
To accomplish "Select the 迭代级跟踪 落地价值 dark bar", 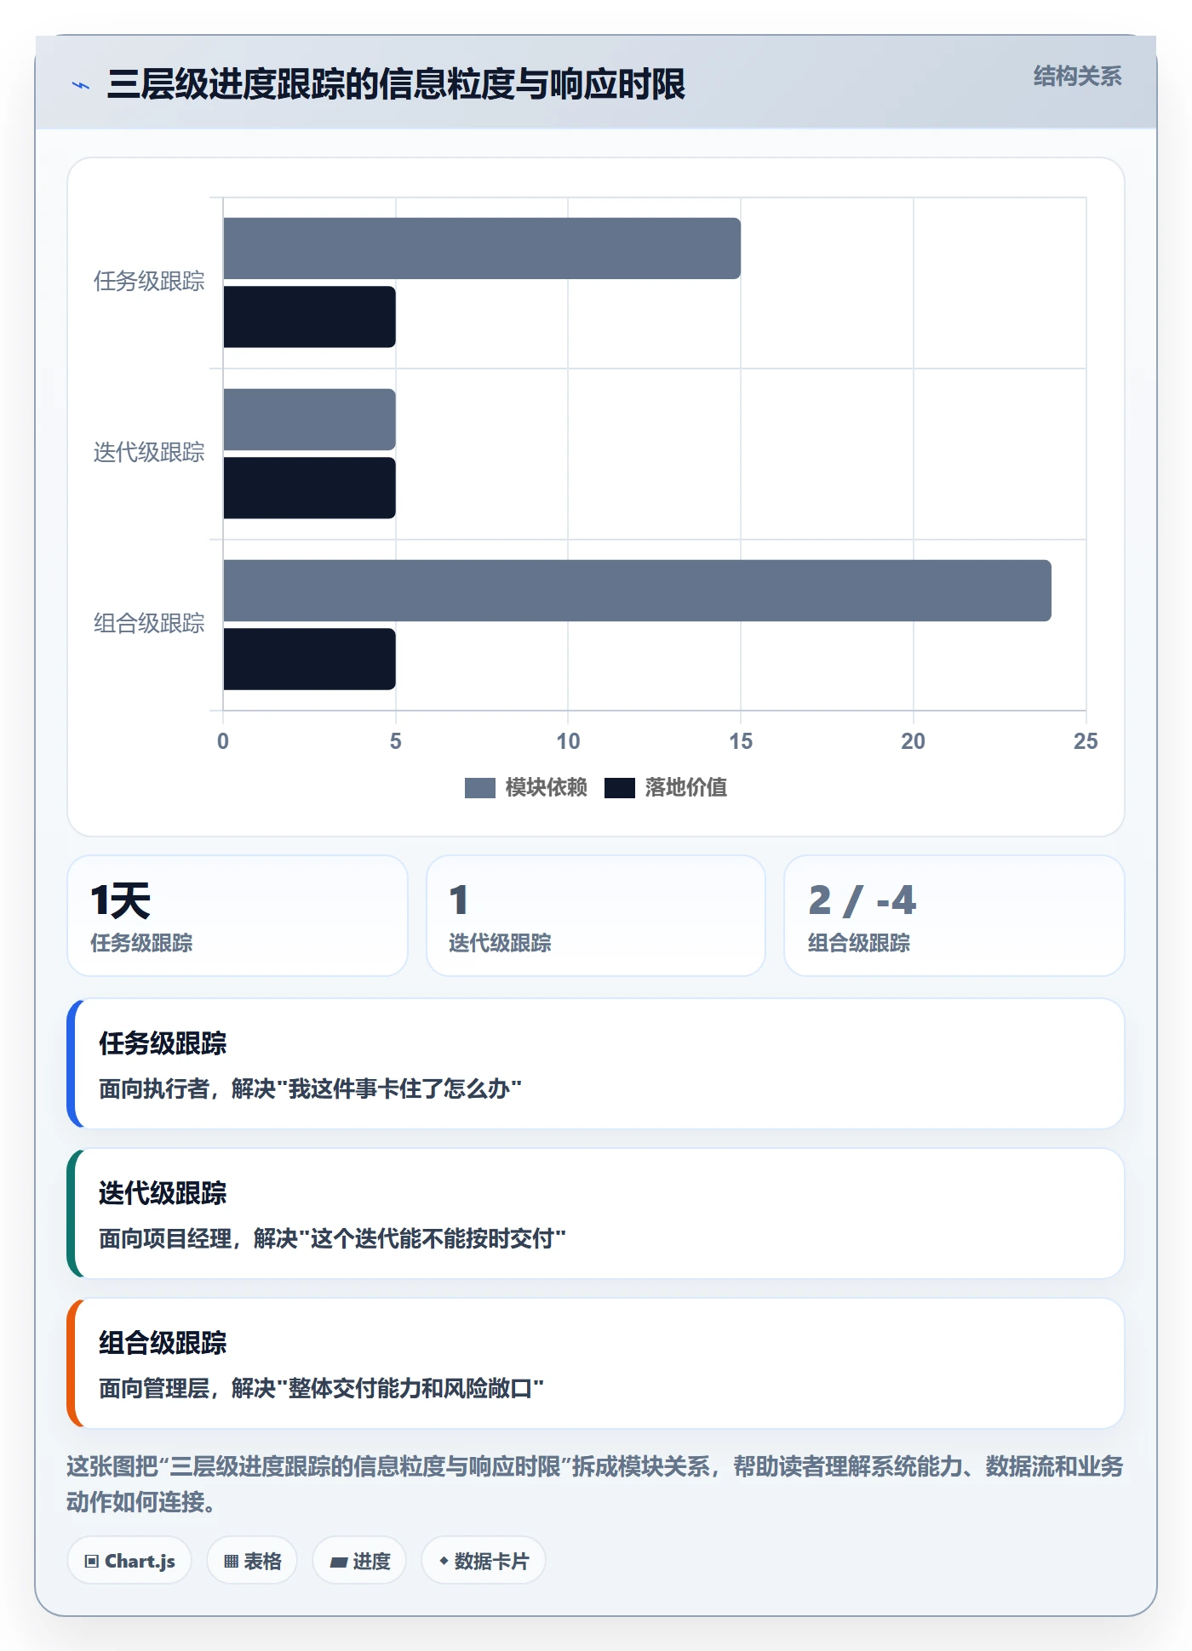I will 309,488.
